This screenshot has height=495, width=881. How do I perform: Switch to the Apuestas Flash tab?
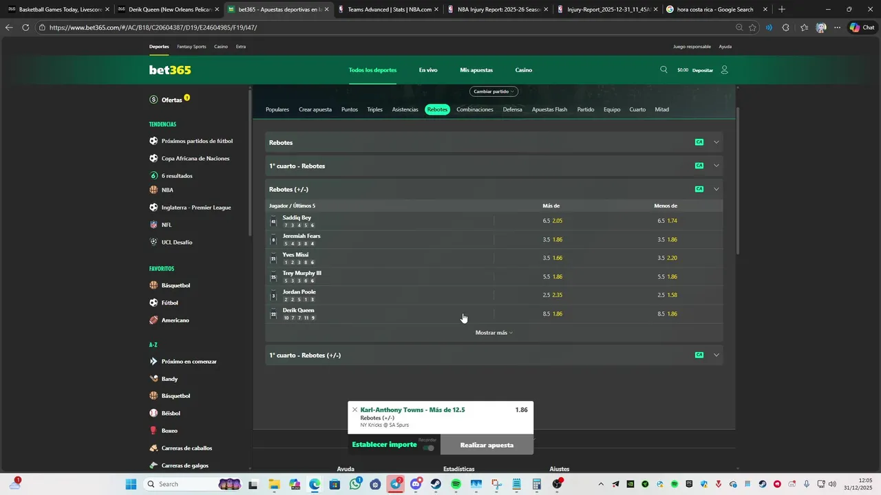[549, 109]
